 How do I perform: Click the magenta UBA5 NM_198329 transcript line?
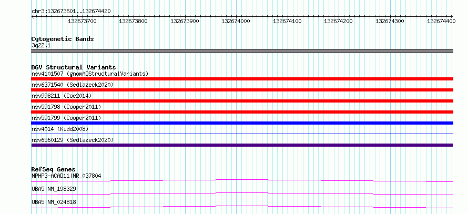(242, 193)
